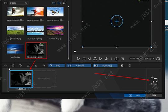Click the add title text tool
168x112 pixels.
pos(21,65)
